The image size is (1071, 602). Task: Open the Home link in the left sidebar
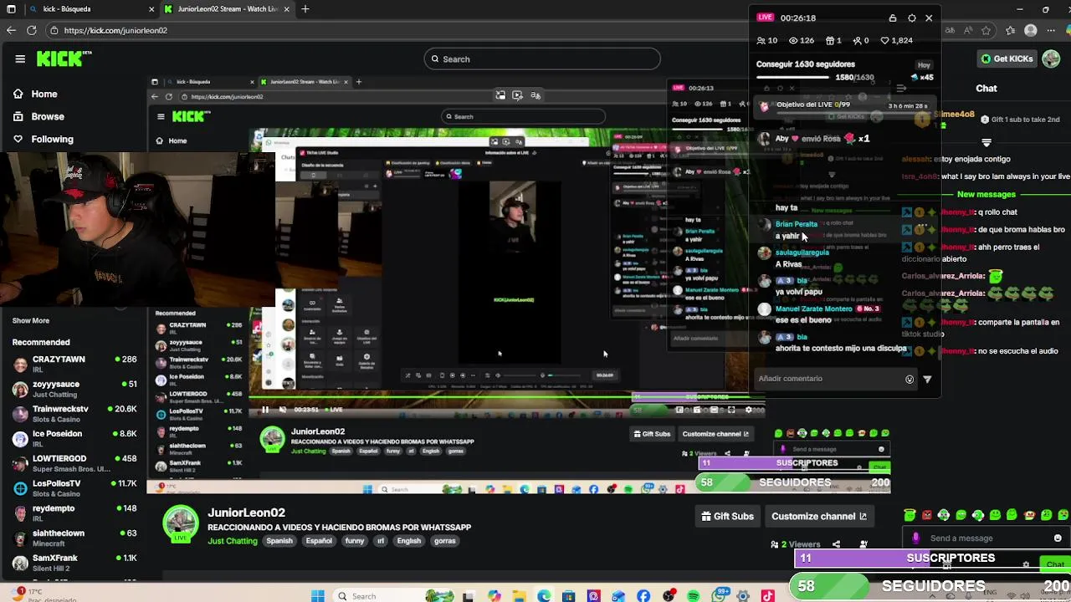pos(35,94)
